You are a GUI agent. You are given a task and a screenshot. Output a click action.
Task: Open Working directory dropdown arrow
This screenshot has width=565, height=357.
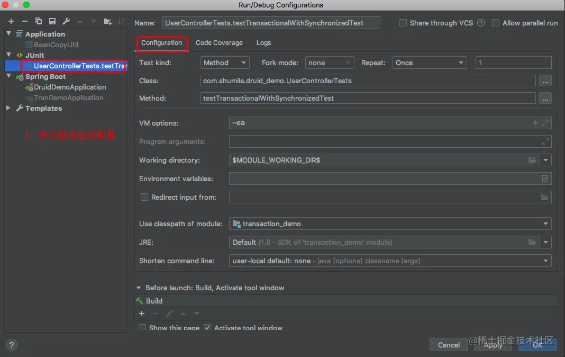pyautogui.click(x=545, y=160)
